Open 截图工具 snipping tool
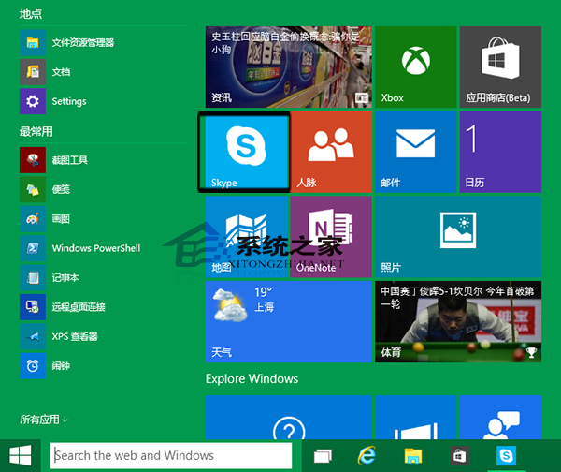The image size is (561, 472). pyautogui.click(x=70, y=160)
